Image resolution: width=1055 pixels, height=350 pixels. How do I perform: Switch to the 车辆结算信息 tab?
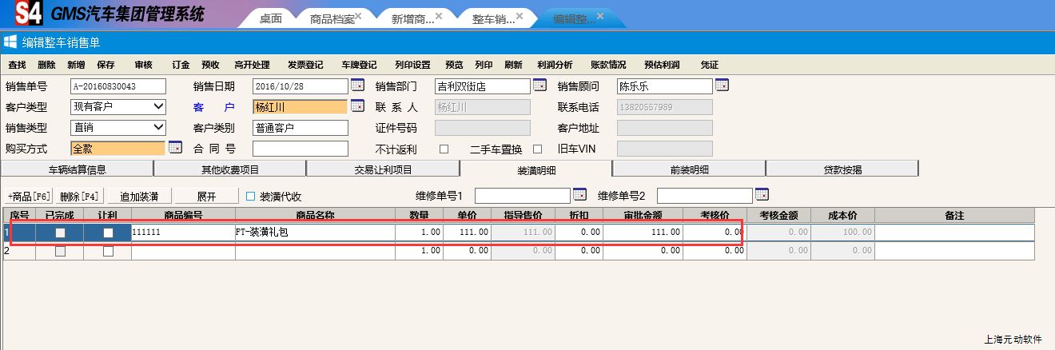tap(77, 169)
